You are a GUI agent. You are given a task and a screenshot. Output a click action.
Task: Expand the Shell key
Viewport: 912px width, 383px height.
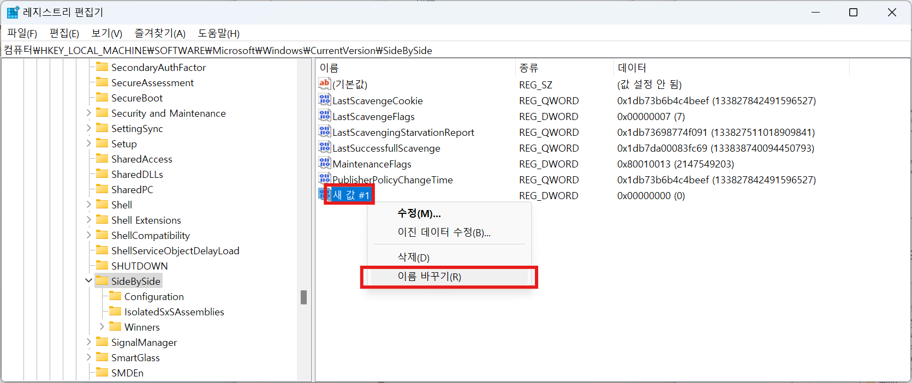click(x=89, y=205)
